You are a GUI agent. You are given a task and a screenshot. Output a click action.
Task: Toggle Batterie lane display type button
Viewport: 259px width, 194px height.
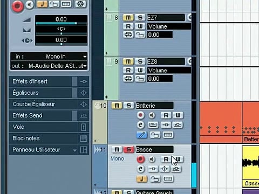(x=168, y=135)
